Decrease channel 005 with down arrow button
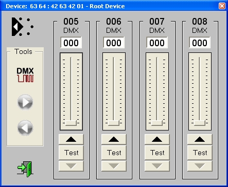 pos(71,166)
